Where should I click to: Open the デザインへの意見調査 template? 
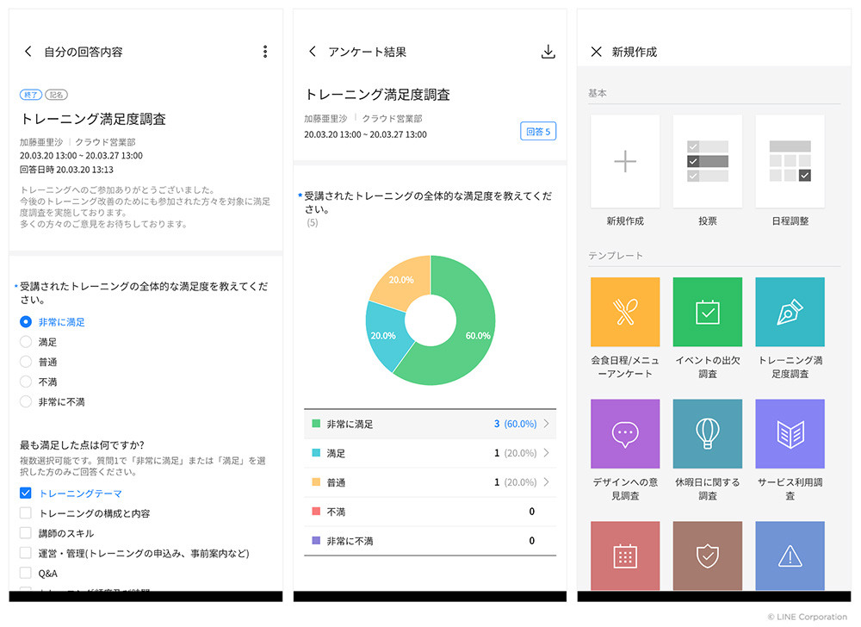coord(625,434)
